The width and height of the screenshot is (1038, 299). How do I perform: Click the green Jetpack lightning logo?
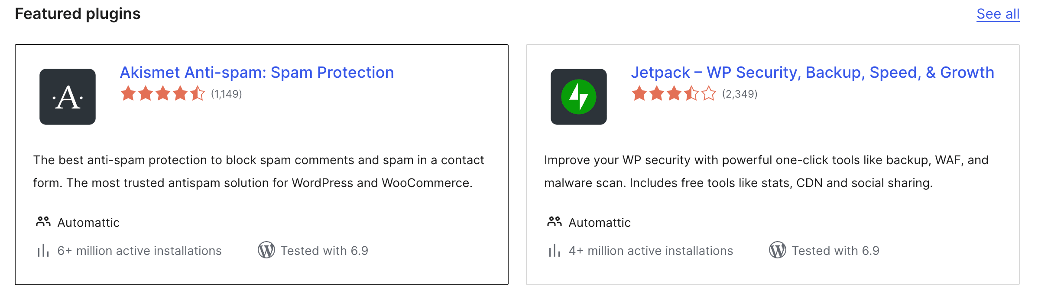coord(578,97)
